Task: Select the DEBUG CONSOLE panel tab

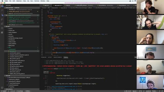Action: pyautogui.click(x=58, y=57)
